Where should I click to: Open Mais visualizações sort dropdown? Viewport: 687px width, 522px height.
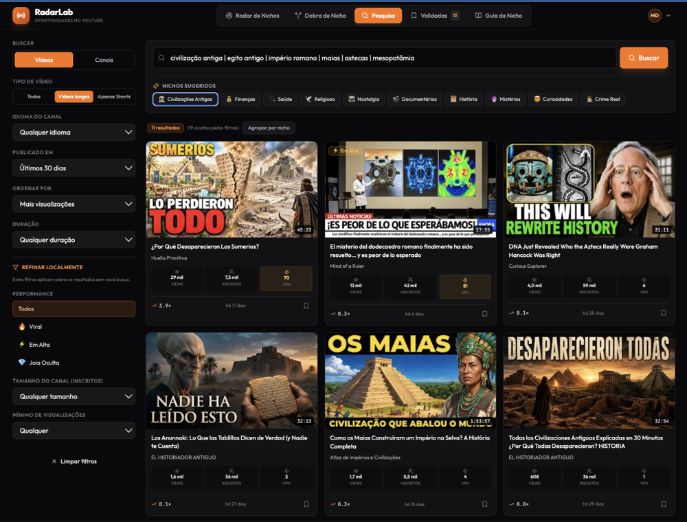coord(74,204)
